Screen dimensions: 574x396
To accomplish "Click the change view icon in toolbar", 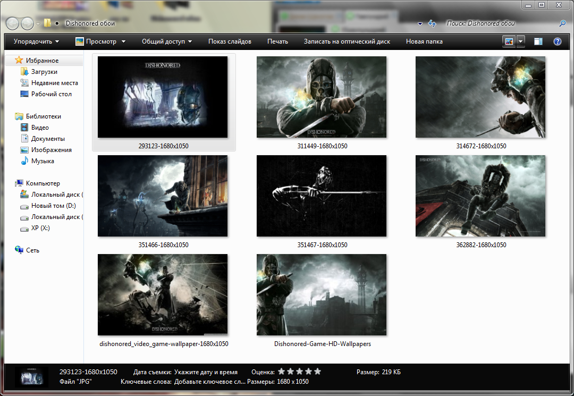I will tap(509, 41).
